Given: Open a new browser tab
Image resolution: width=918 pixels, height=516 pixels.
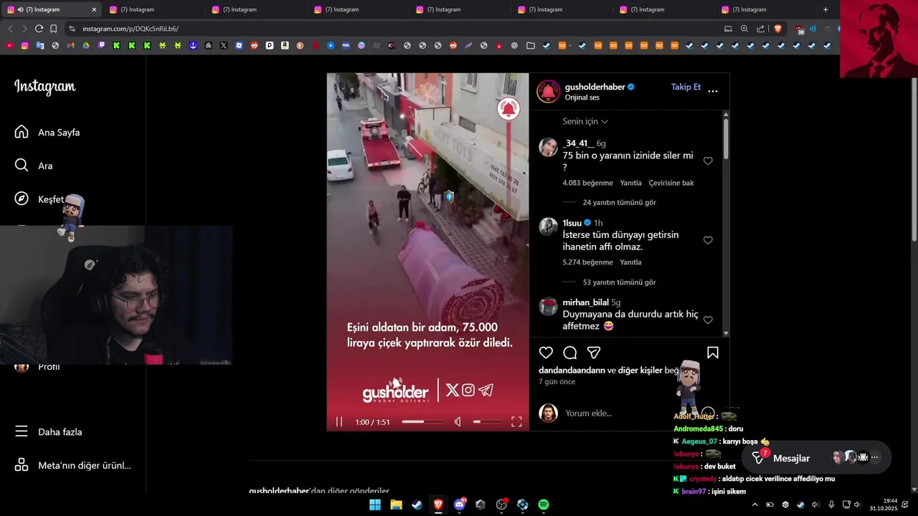Looking at the screenshot, I should 825,9.
